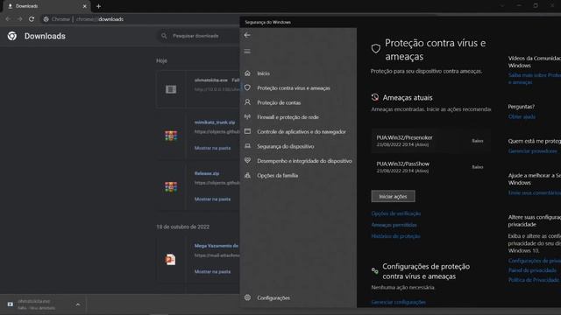Click Mostrar na pasta under Release.zip
Viewport: 561px width, 315px height.
(212, 199)
